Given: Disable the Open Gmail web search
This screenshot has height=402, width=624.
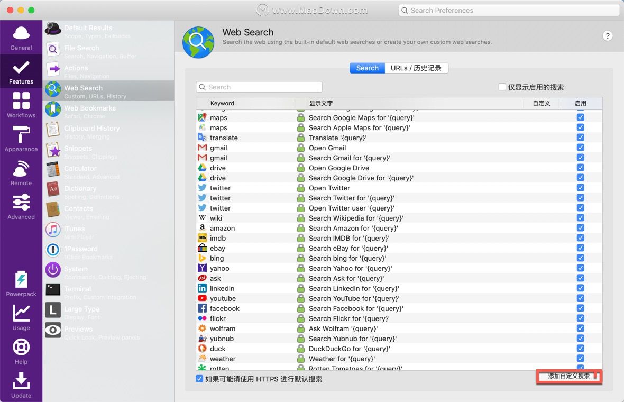Looking at the screenshot, I should (x=580, y=147).
